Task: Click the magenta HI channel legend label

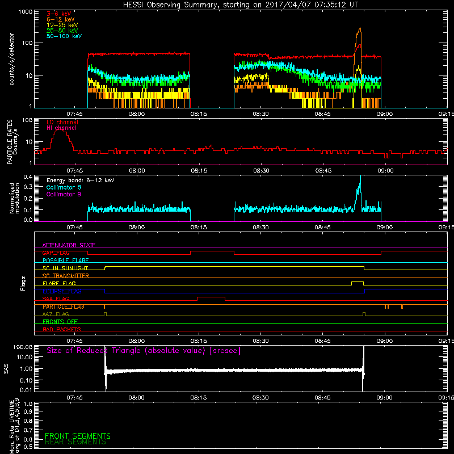Action: click(61, 128)
